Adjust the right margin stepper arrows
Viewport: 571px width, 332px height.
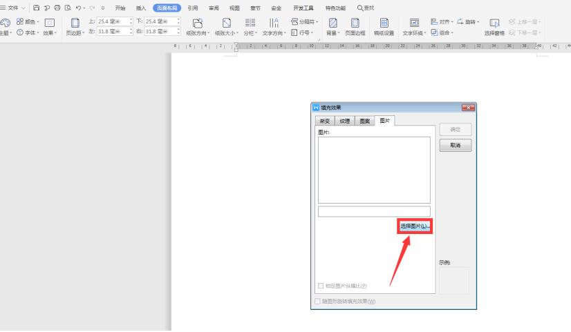coord(178,32)
